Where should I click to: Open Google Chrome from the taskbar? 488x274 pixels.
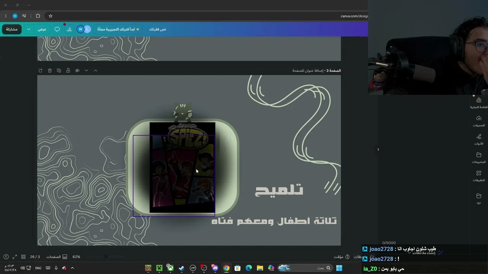tap(226, 268)
